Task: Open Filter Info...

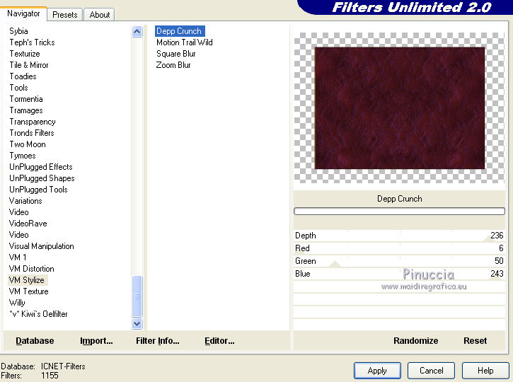Action: pos(157,341)
